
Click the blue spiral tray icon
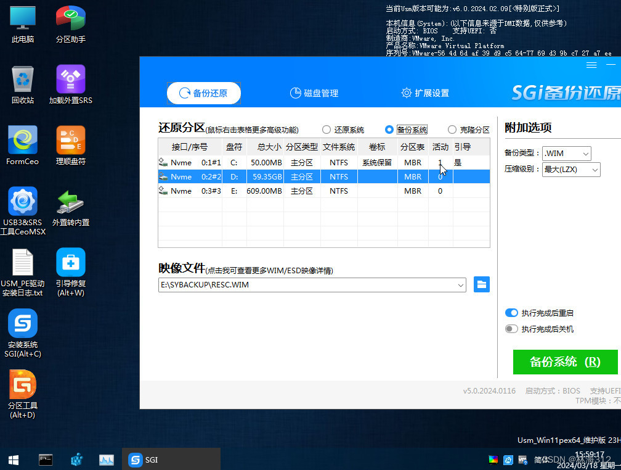pyautogui.click(x=508, y=460)
